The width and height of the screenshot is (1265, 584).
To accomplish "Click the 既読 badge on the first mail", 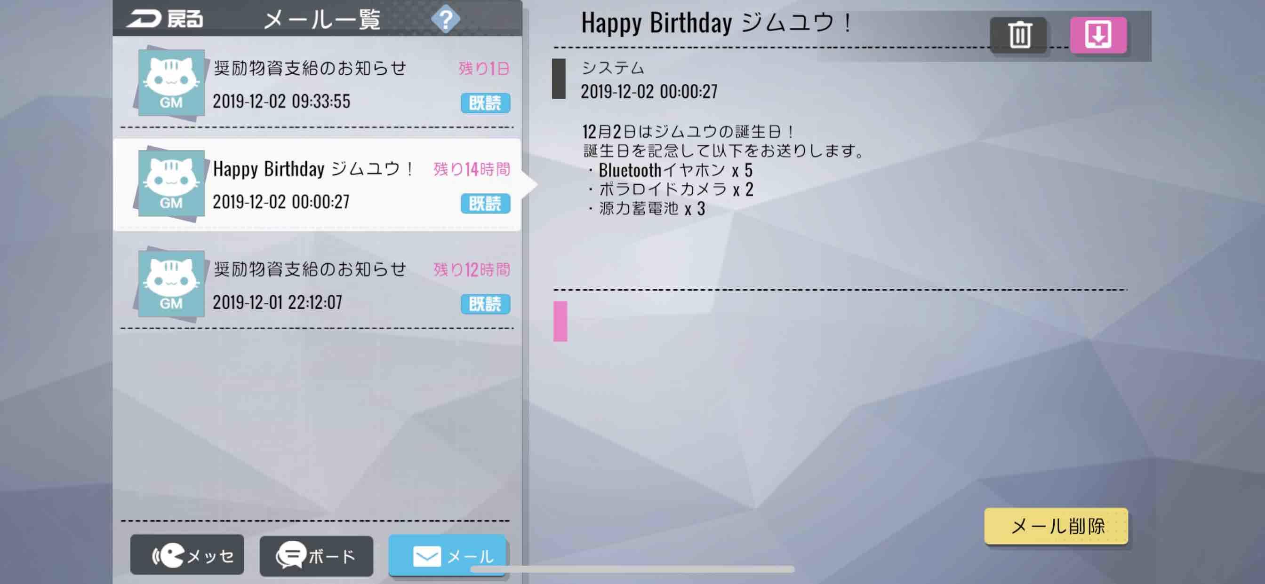I will coord(485,103).
